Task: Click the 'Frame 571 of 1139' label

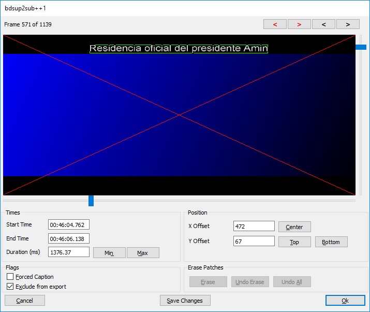Action: [28, 24]
